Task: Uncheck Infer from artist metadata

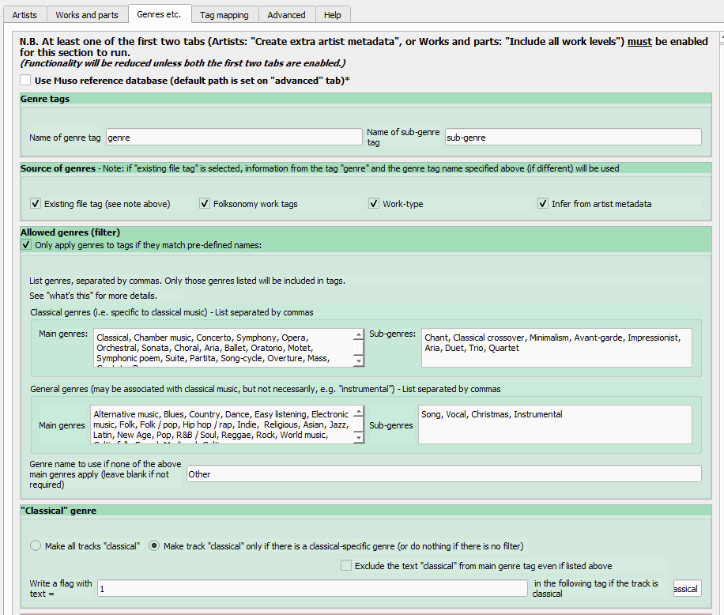Action: click(543, 204)
